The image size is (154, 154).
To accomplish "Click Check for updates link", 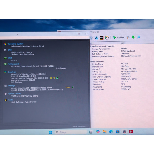I will point(80,126).
